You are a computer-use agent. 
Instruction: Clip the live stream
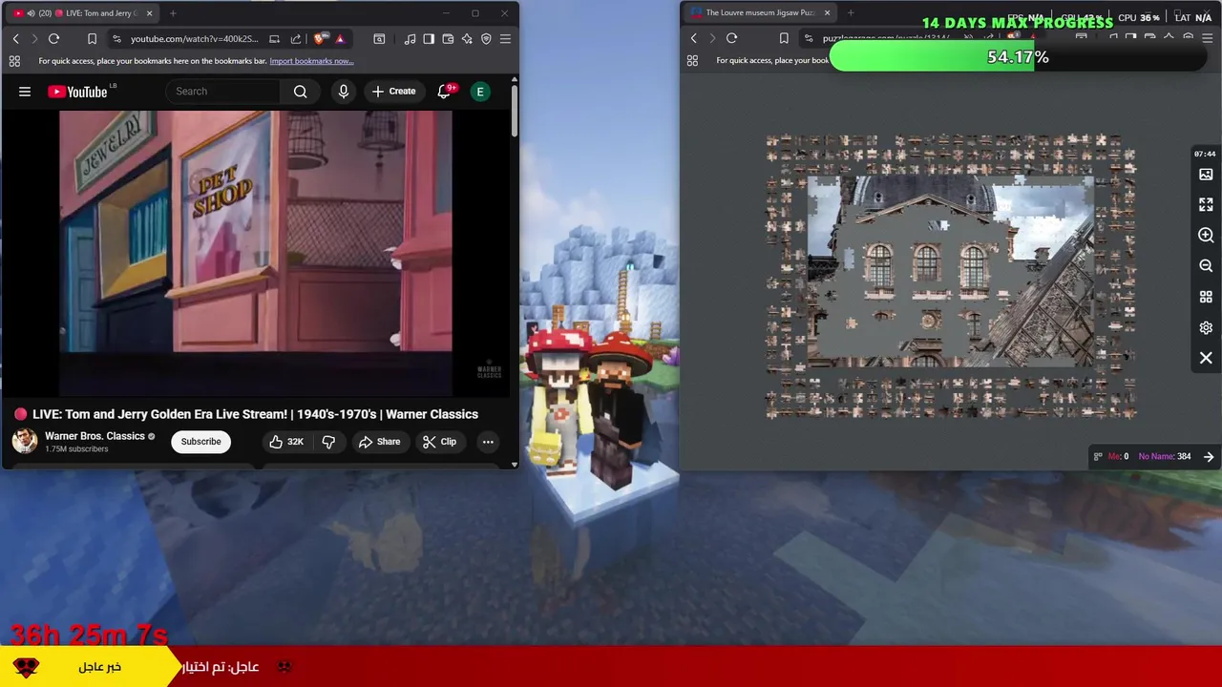[x=440, y=442]
